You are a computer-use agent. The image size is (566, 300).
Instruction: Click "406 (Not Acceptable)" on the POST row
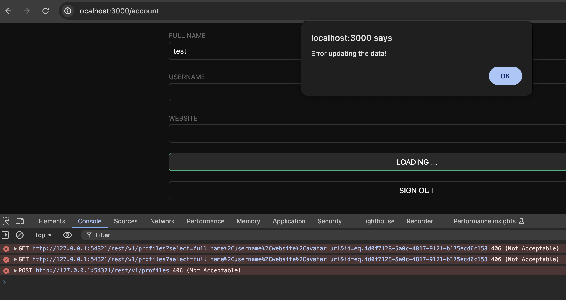click(x=206, y=271)
